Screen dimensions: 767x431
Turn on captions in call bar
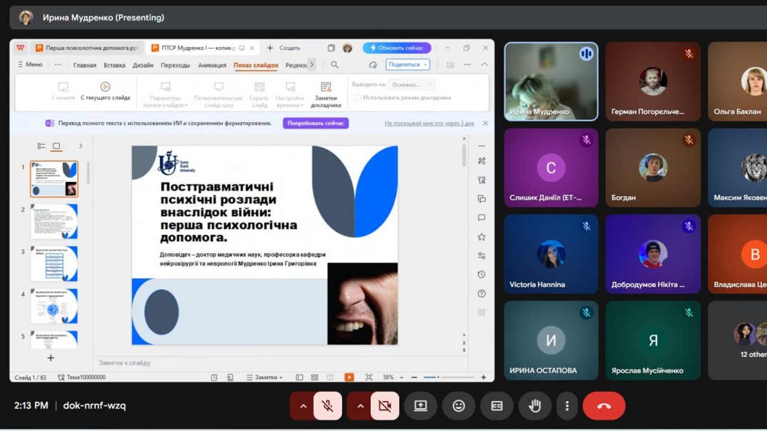click(x=497, y=406)
